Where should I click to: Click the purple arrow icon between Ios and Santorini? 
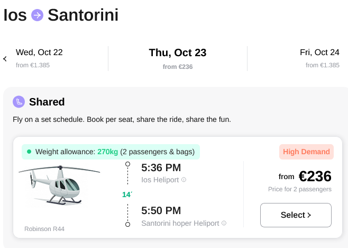pyautogui.click(x=37, y=15)
